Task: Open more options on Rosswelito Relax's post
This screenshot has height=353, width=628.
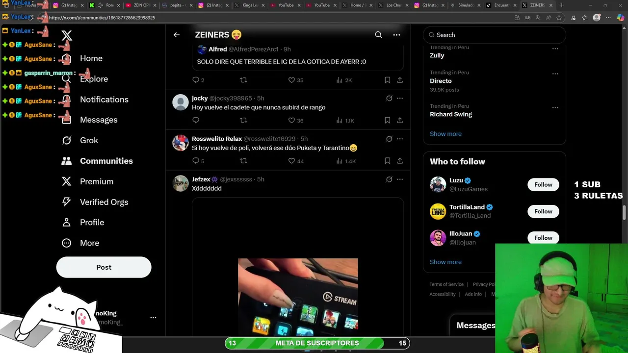Action: pyautogui.click(x=400, y=139)
